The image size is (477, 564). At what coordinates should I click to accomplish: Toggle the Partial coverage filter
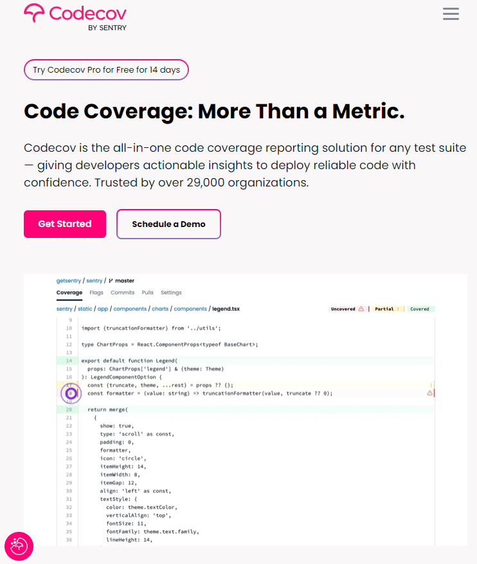[386, 309]
